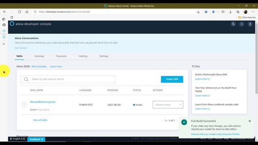Open the Favorites list icon
The height and width of the screenshot is (145, 258).
[x=223, y=12]
